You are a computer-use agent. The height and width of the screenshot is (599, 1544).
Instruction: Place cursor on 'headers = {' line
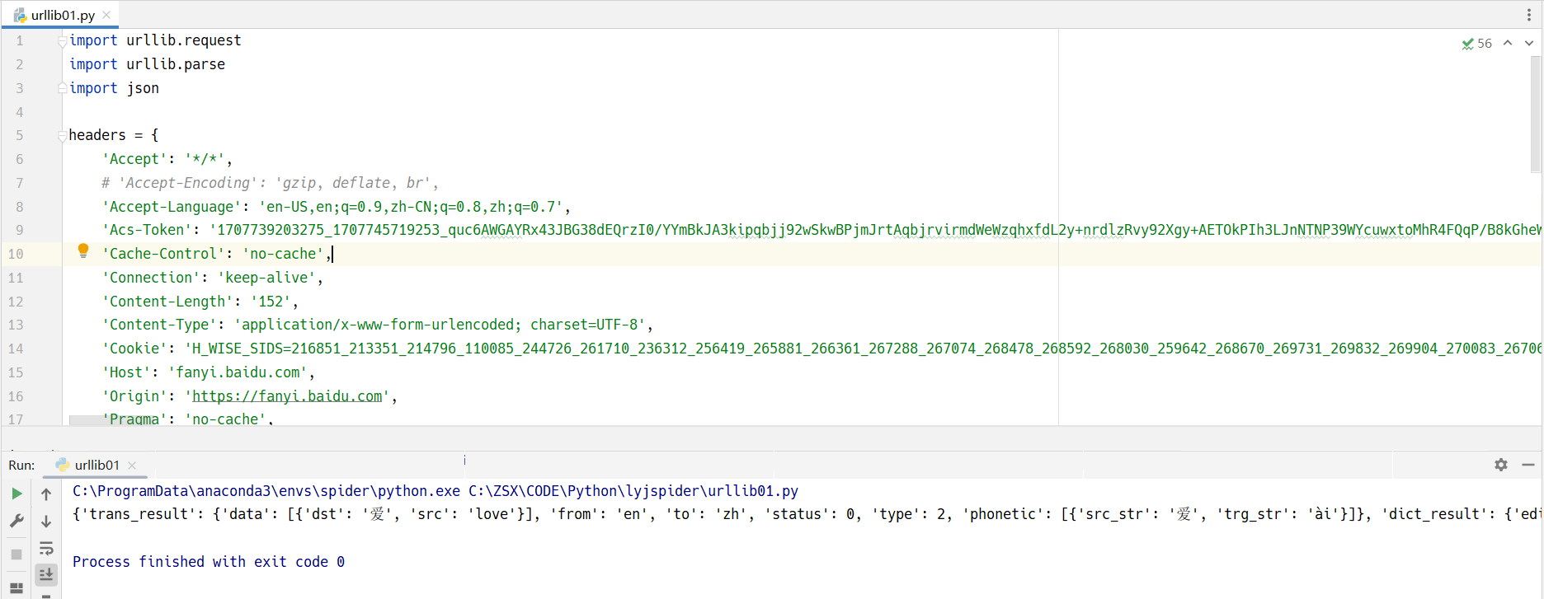(x=114, y=135)
